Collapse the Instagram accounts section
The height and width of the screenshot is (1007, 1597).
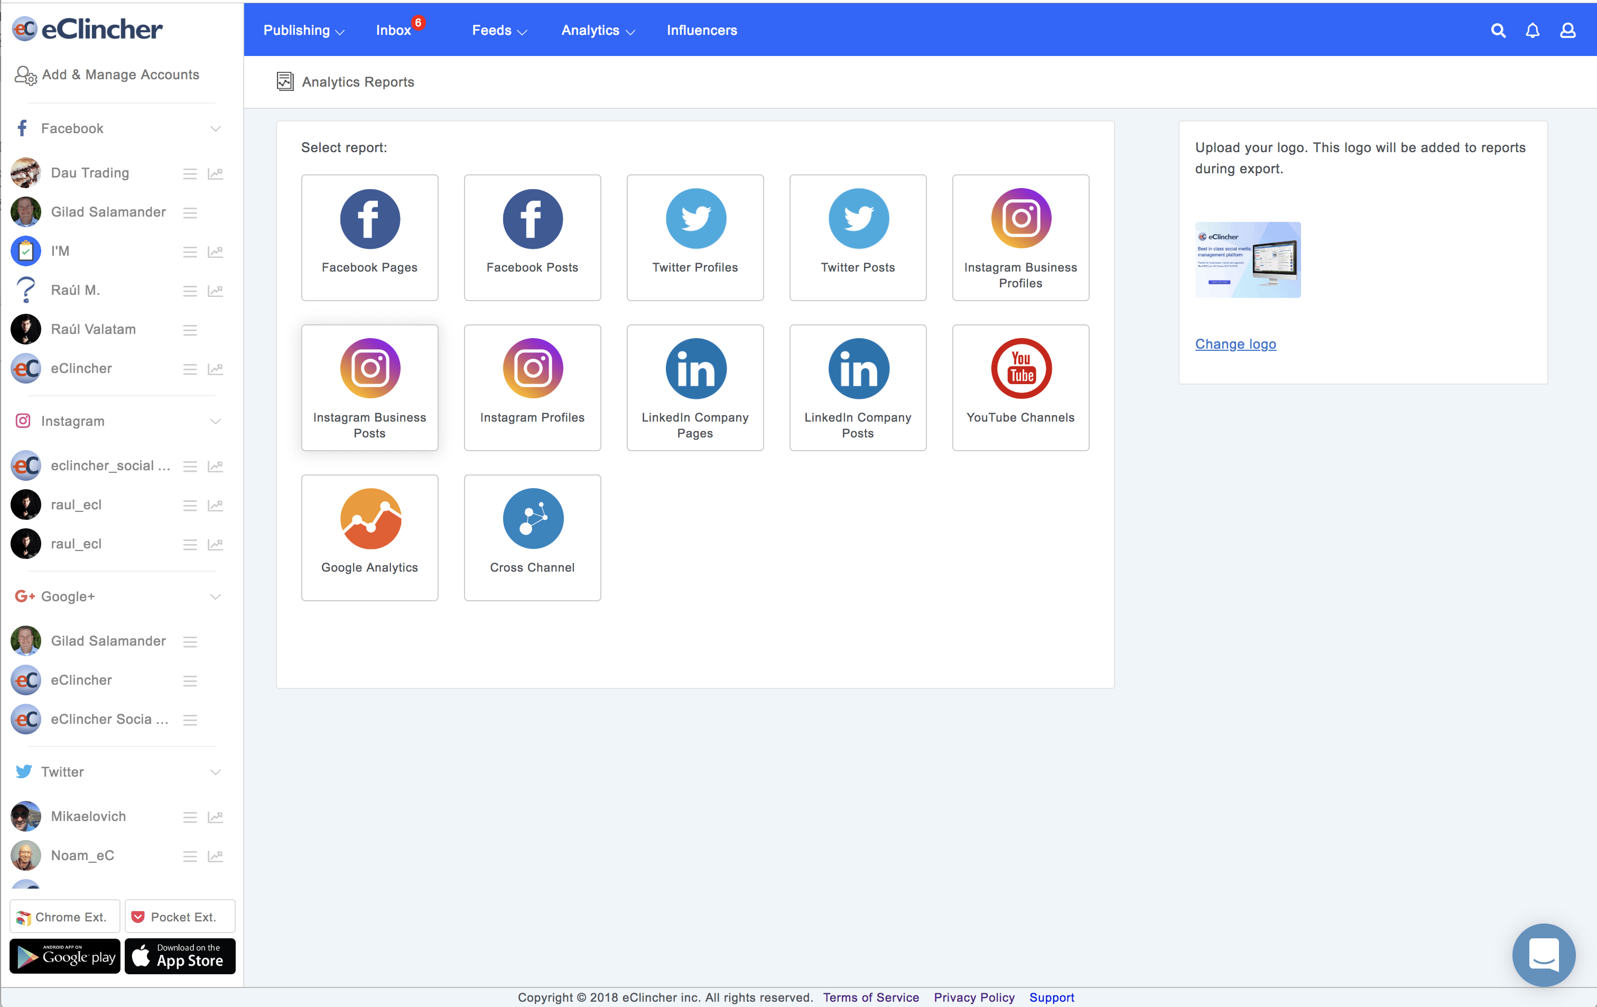tap(216, 422)
